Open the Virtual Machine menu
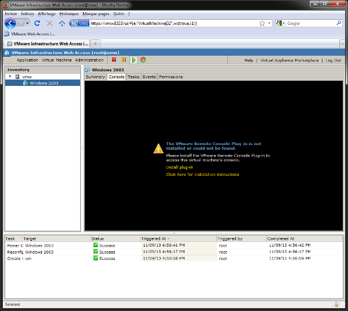This screenshot has height=311, width=348. click(x=57, y=60)
